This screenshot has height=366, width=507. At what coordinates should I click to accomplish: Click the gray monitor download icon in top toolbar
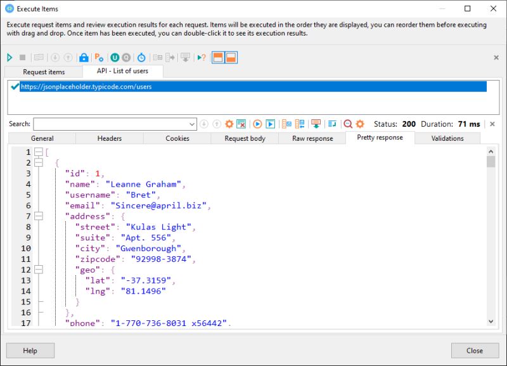pyautogui.click(x=185, y=58)
